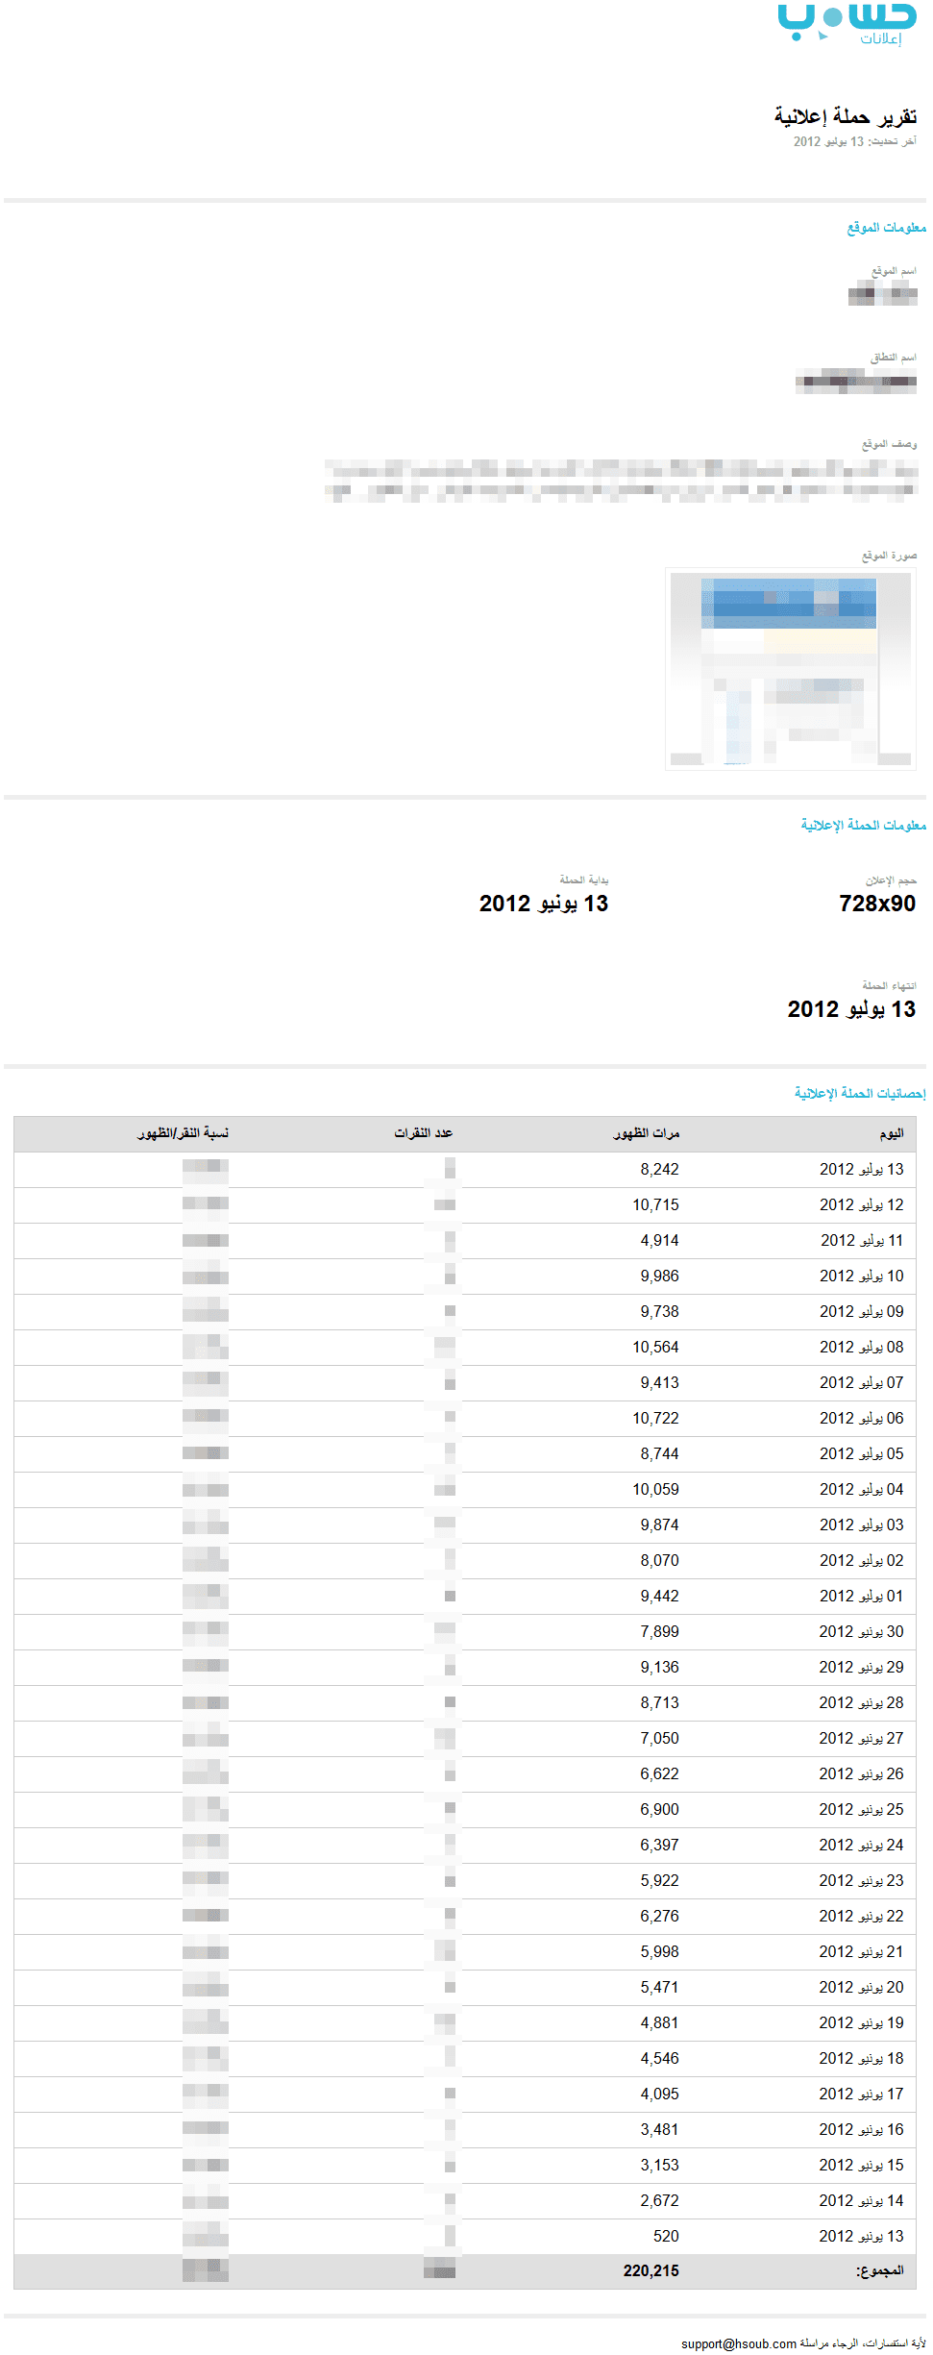Select the معلومات الموقع section heading
The width and height of the screenshot is (933, 2355).
click(x=886, y=228)
